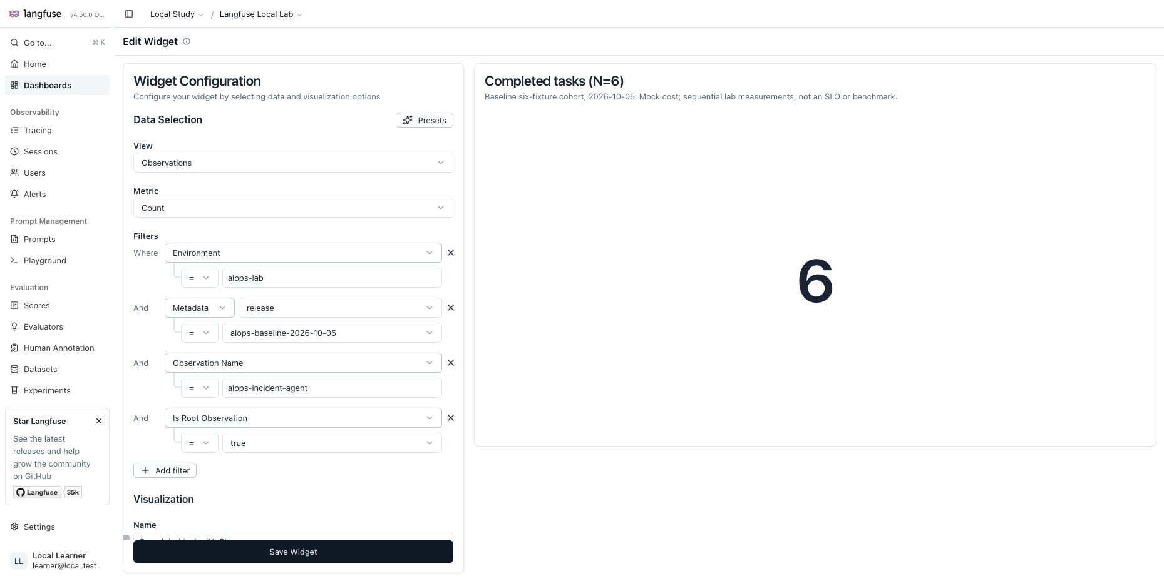1164x581 pixels.
Task: Open the Metric dropdown showing Count
Action: pos(293,208)
